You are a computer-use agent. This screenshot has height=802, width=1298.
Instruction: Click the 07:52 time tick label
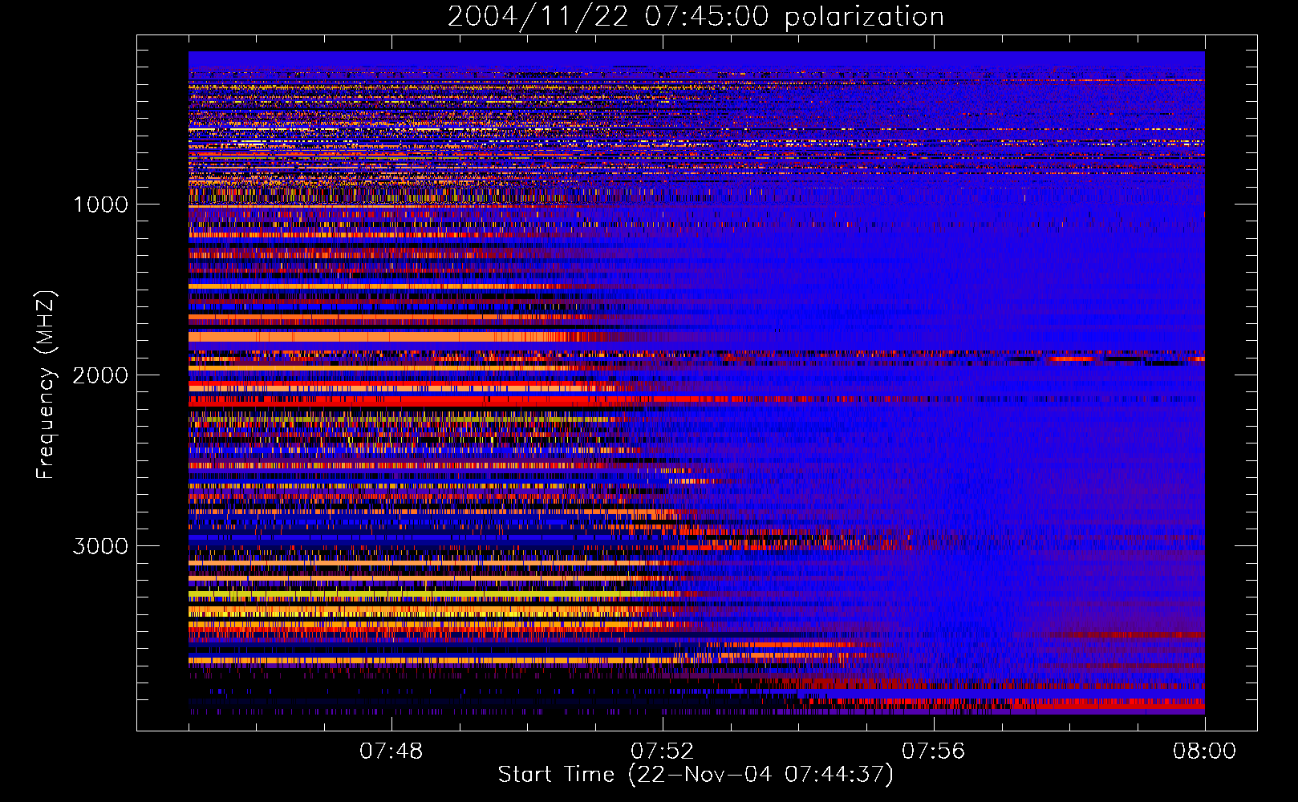(663, 751)
